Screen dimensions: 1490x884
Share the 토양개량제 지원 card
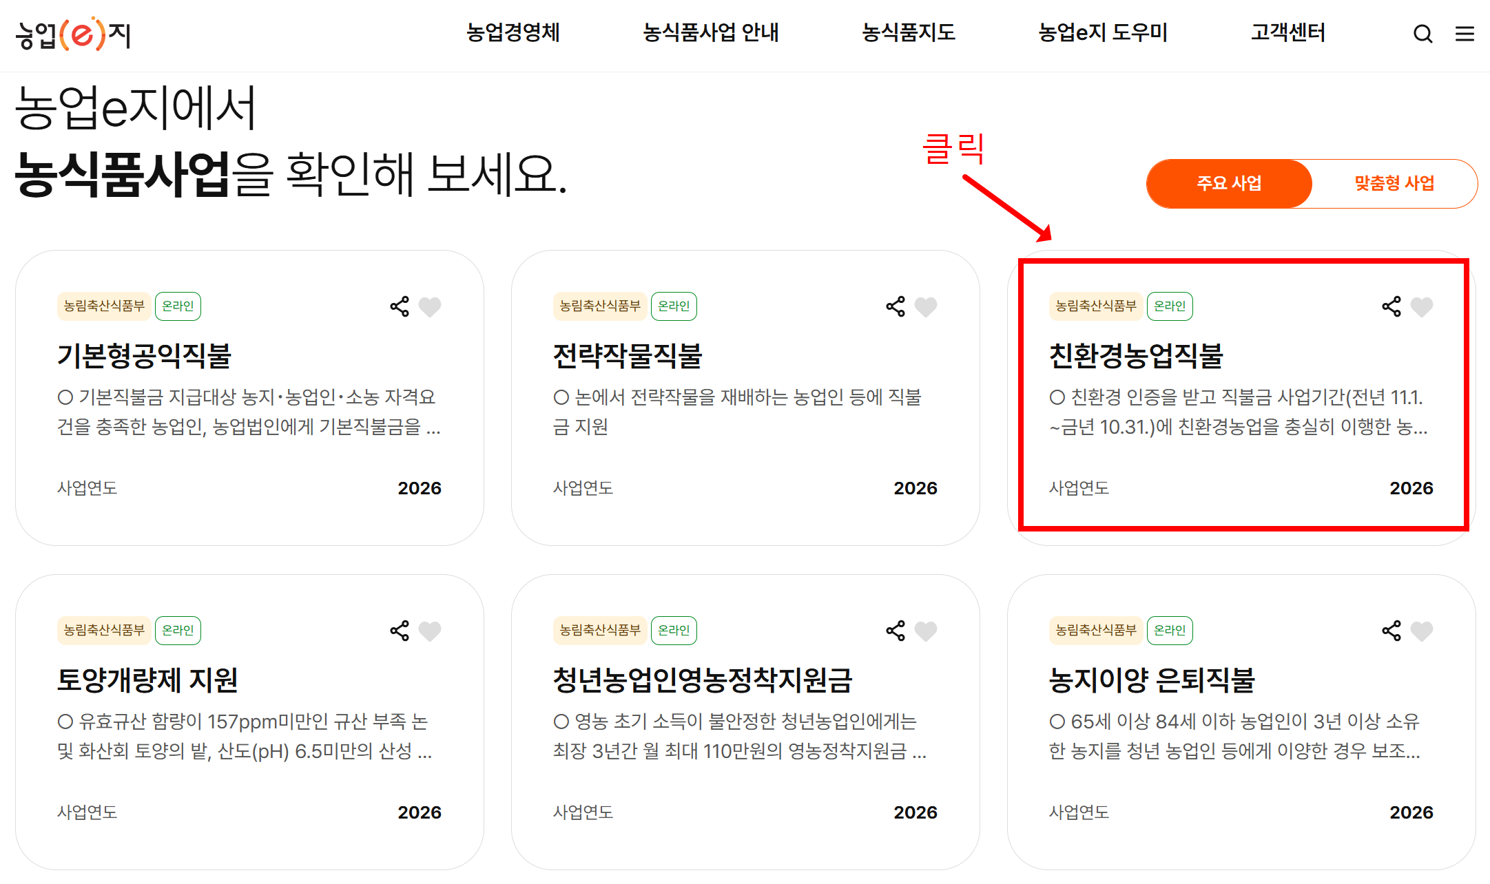point(400,631)
